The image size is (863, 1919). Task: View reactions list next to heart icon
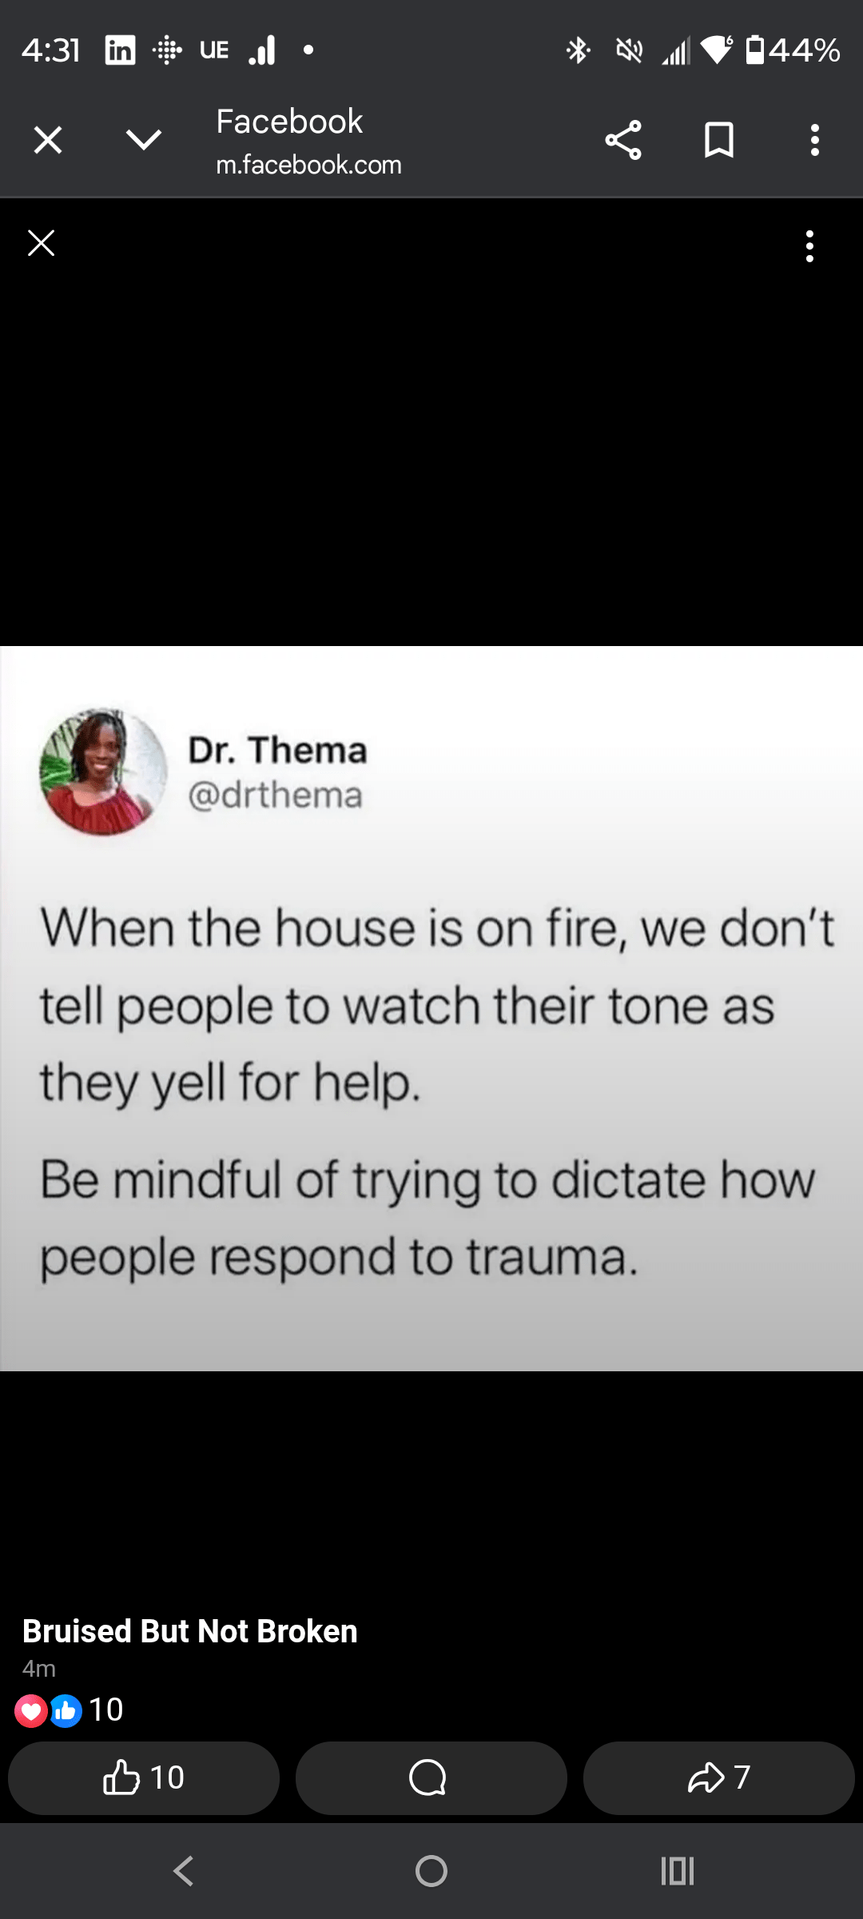pos(69,1710)
